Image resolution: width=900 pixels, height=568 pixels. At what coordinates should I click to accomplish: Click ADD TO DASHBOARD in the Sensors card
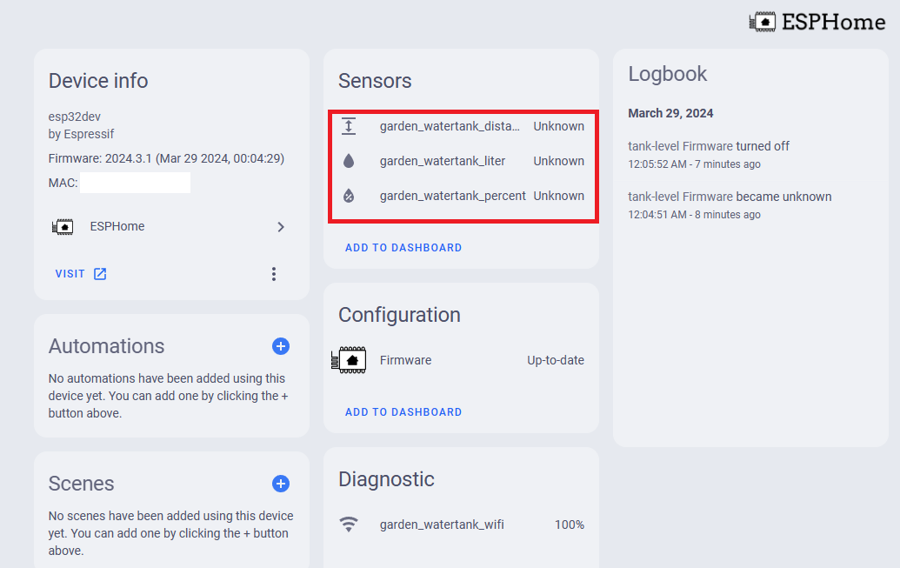[403, 247]
